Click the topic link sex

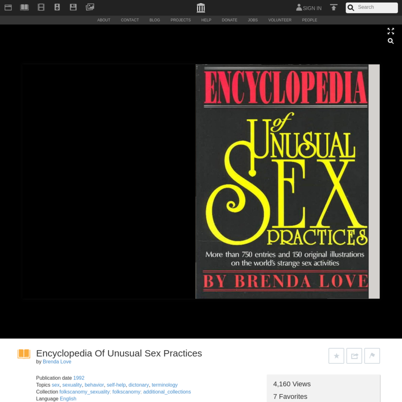click(55, 385)
